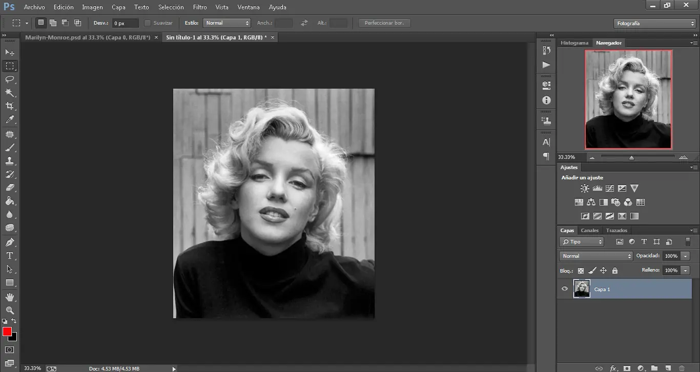Select the Pen tool
The image size is (700, 372).
point(10,242)
